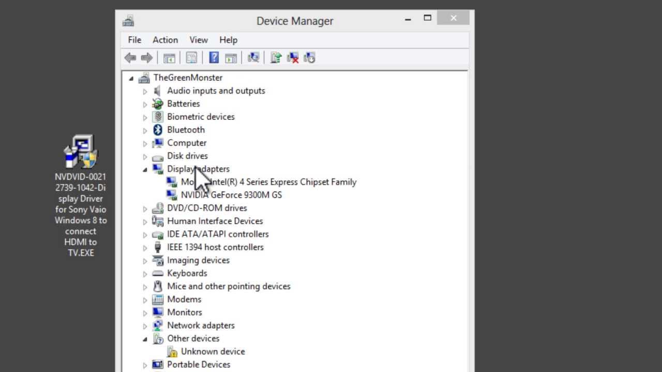Select the Biometric devices label
Screen dimensions: 662x372
[x=201, y=117]
